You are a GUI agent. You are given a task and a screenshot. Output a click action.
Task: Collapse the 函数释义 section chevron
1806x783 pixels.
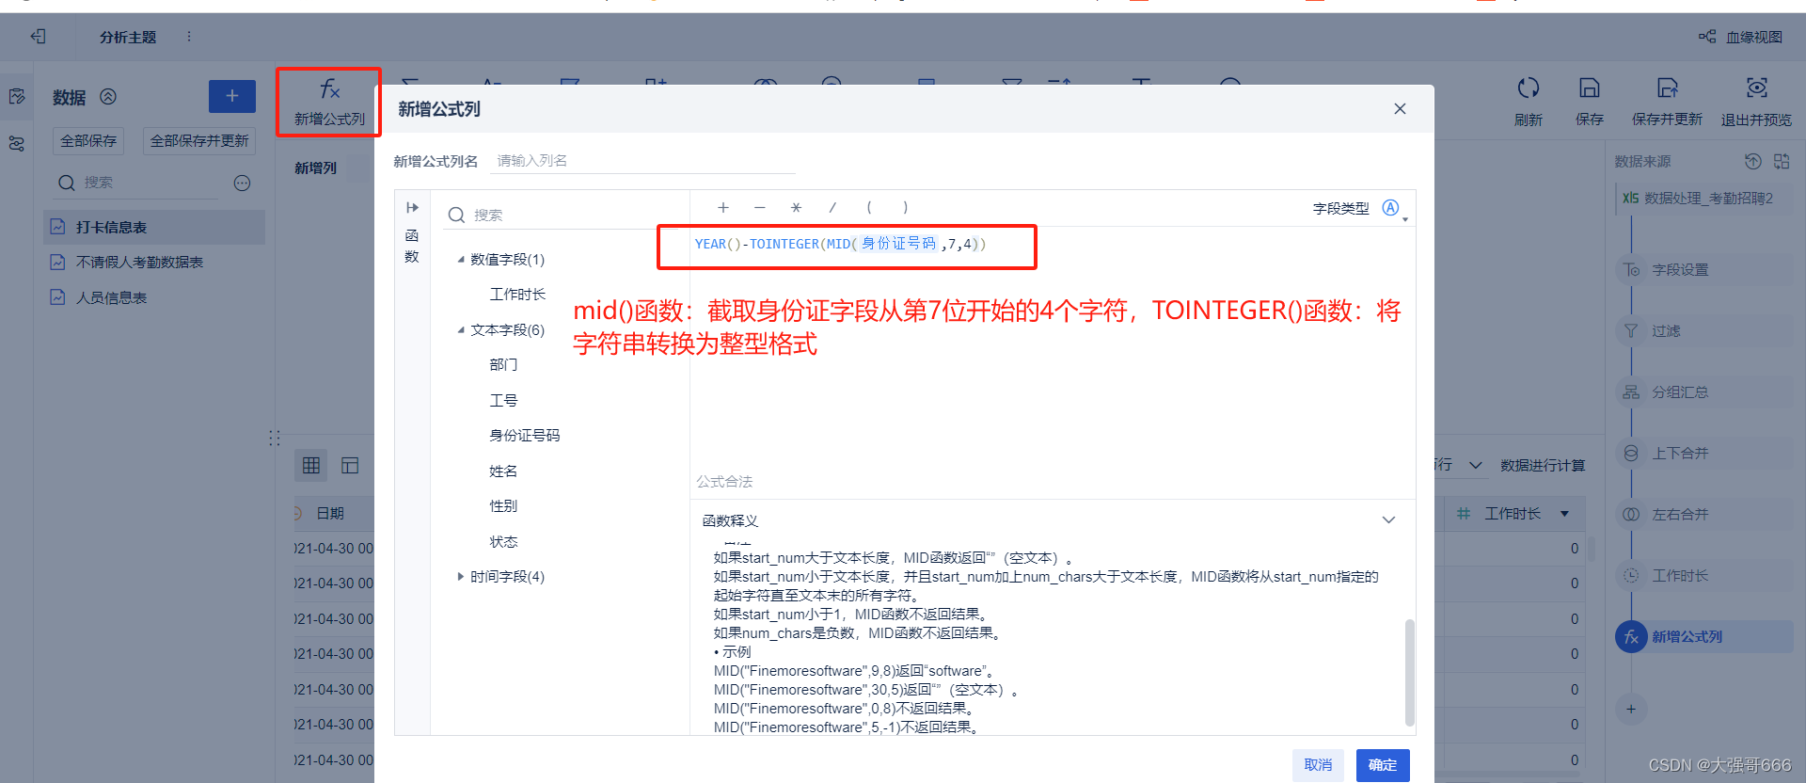(1388, 520)
